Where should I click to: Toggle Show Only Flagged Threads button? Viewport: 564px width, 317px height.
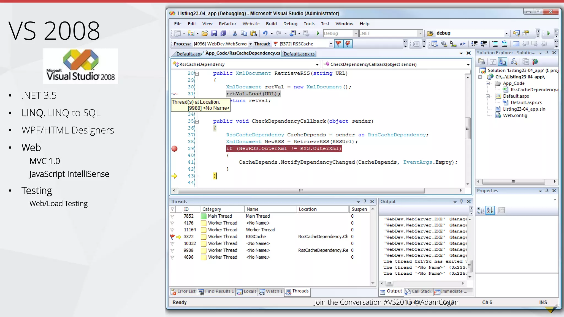(x=348, y=44)
